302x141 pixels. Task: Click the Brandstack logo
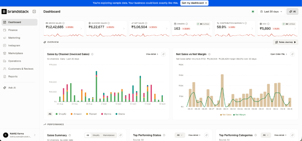pyautogui.click(x=15, y=12)
